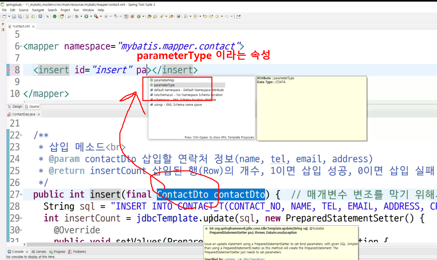Image resolution: width=437 pixels, height=260 pixels.
Task: Open the Servers view tab
Action: click(39, 252)
